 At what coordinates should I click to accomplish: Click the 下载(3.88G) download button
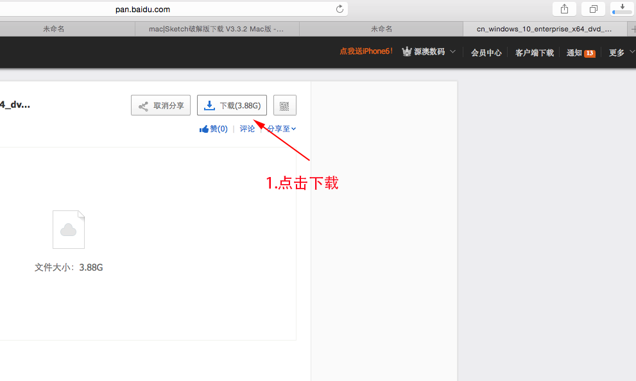click(232, 105)
